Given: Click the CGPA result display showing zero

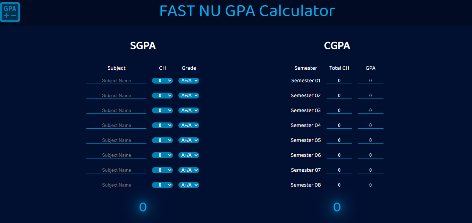Looking at the screenshot, I should pyautogui.click(x=337, y=207).
